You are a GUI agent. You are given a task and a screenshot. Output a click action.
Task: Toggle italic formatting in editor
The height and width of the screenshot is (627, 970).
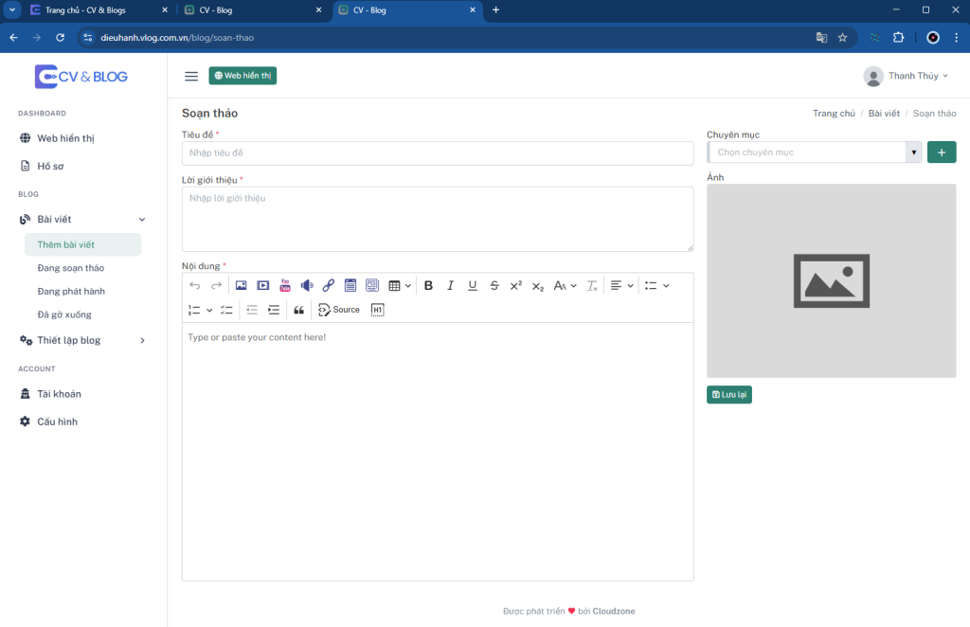450,285
